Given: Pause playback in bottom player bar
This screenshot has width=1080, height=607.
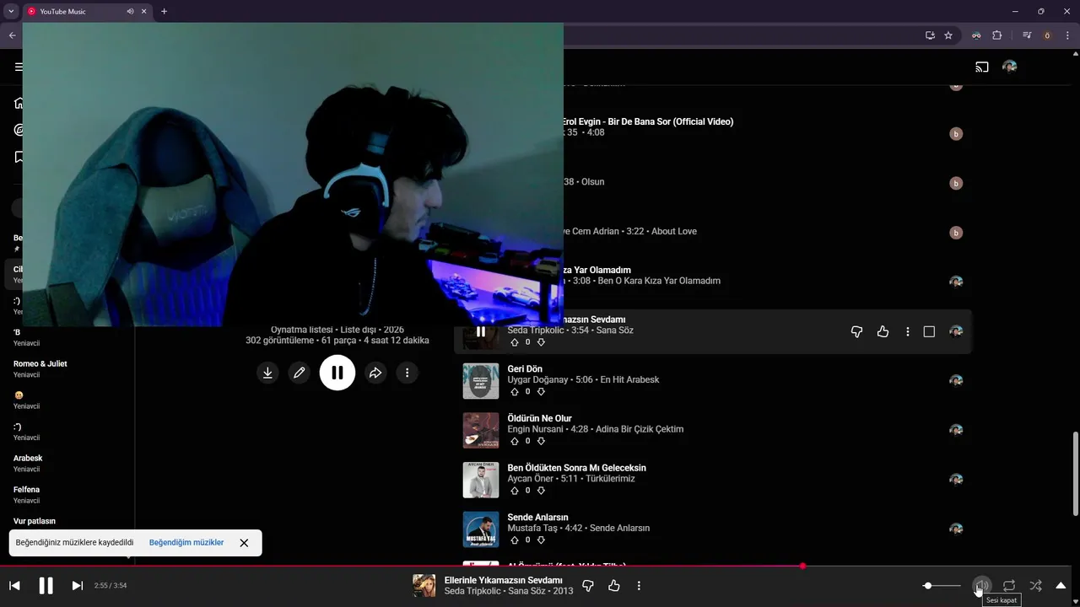Looking at the screenshot, I should [46, 586].
